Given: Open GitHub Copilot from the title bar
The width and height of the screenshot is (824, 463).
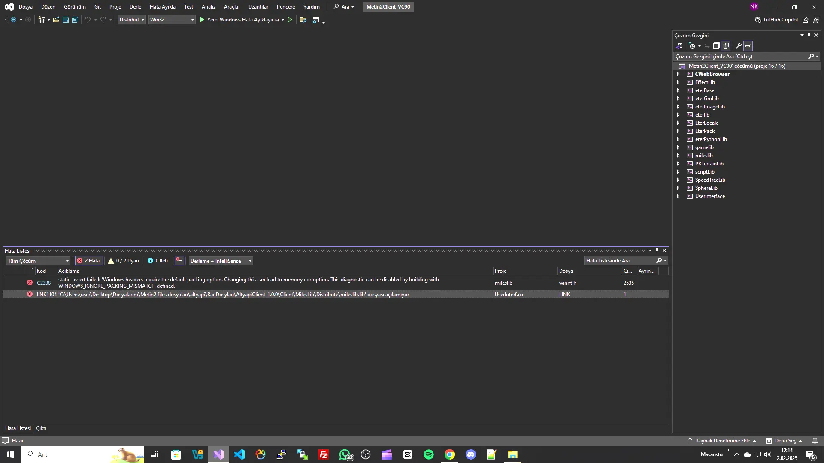Looking at the screenshot, I should pos(776,19).
